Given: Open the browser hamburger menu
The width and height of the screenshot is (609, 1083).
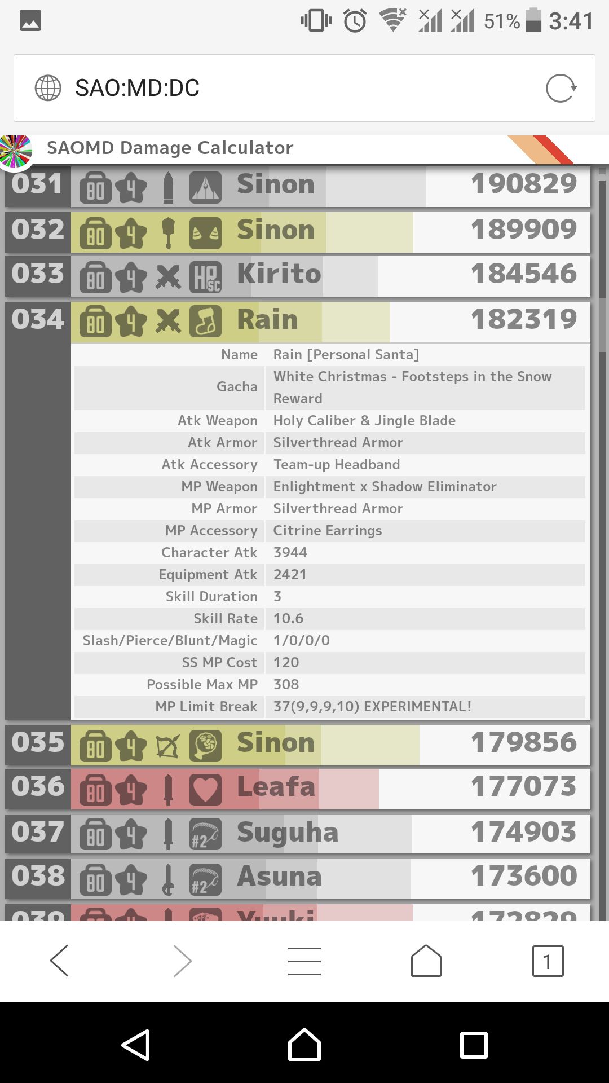Looking at the screenshot, I should pos(304,961).
